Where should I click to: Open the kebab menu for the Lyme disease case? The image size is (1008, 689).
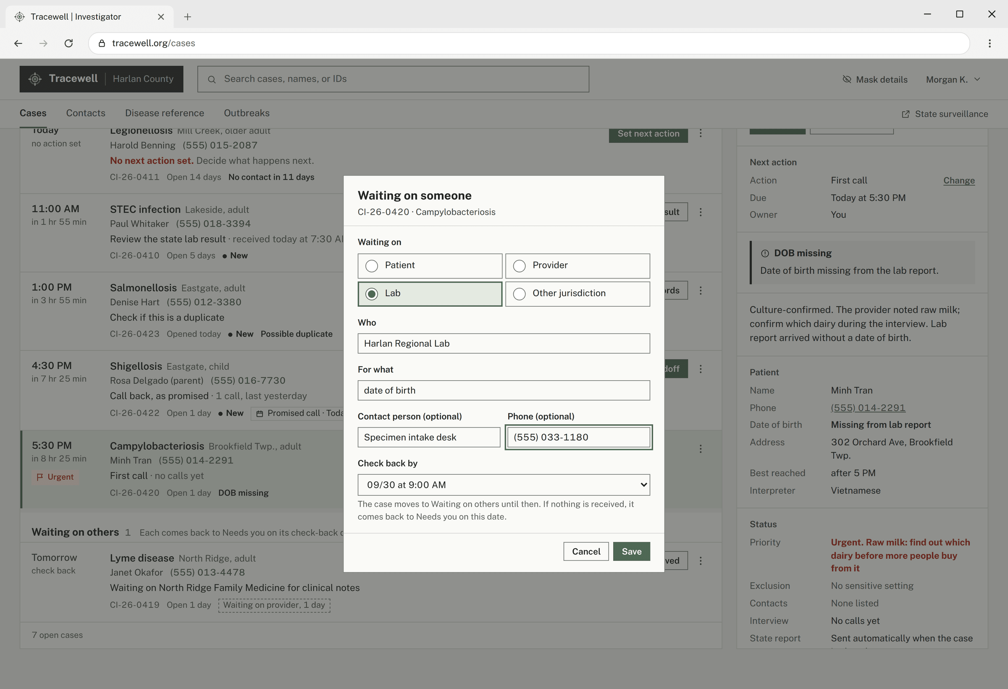(701, 561)
